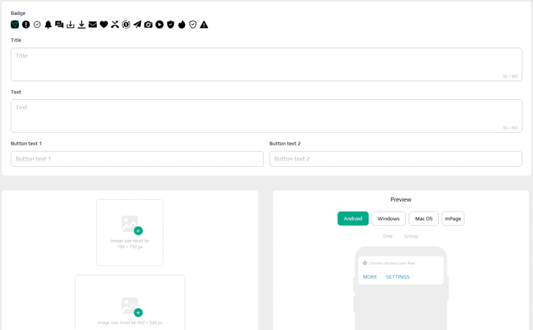Screen dimensions: 533x330
Task: Select the Chrome logo badge
Action: [15, 24]
